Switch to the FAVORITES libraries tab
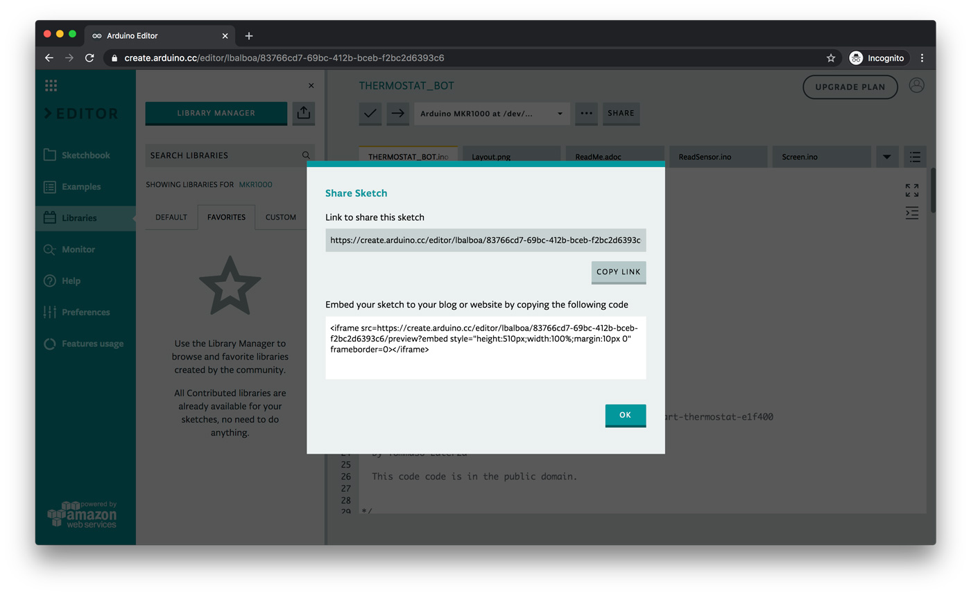 coord(226,217)
